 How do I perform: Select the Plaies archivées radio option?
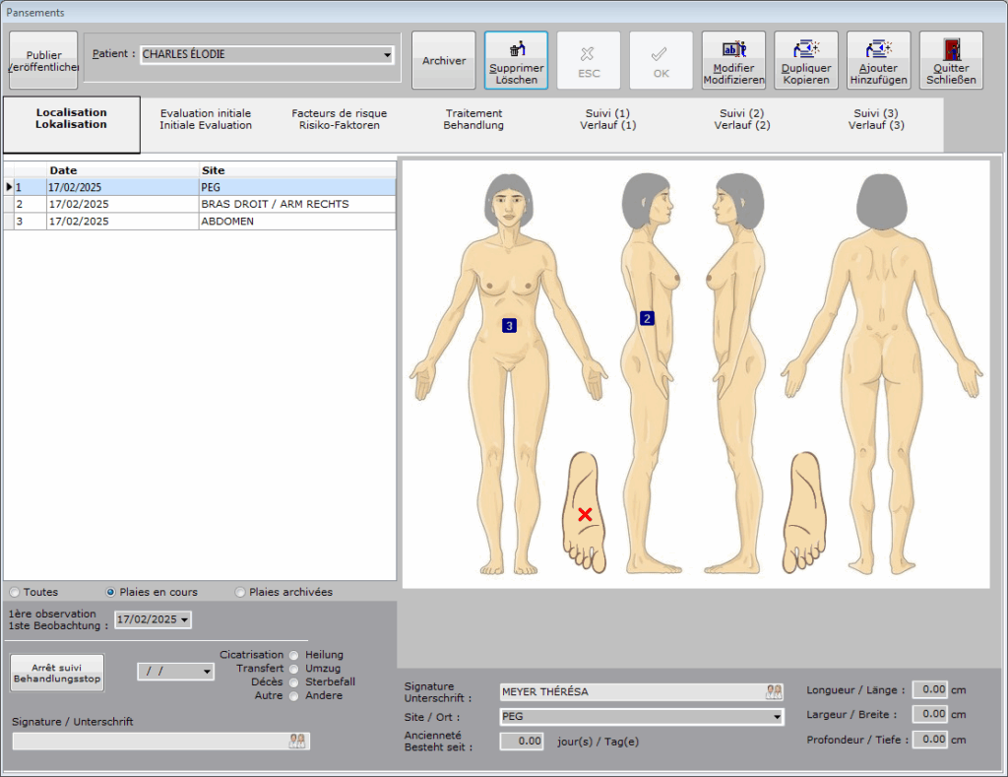240,592
